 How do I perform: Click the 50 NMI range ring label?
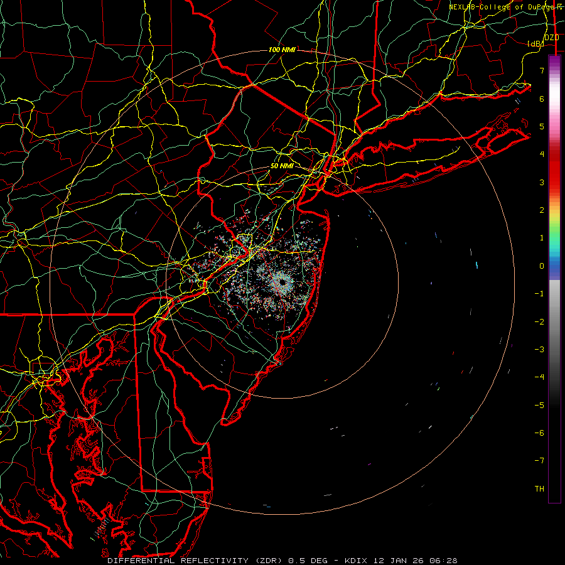[282, 166]
